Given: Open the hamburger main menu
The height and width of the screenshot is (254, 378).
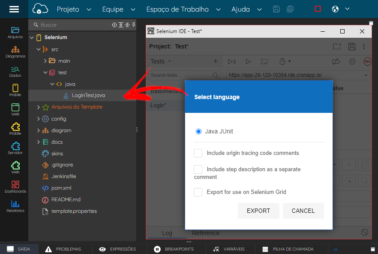Looking at the screenshot, I should click(x=14, y=9).
